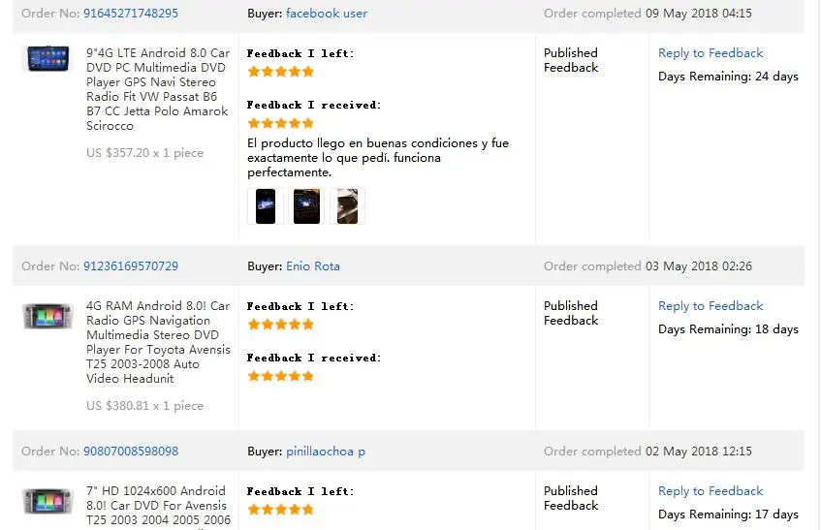
Task: View buyer Enio Rota's profile
Action: [312, 266]
